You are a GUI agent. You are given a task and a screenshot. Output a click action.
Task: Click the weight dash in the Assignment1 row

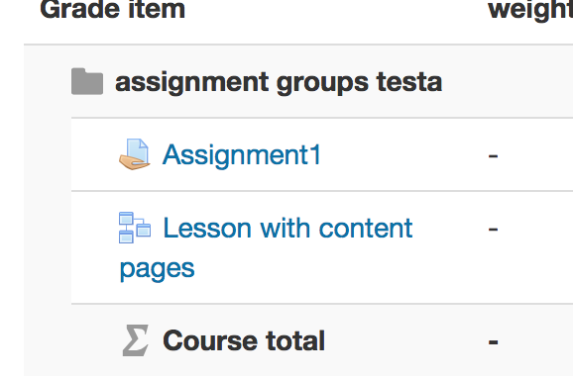(x=493, y=156)
